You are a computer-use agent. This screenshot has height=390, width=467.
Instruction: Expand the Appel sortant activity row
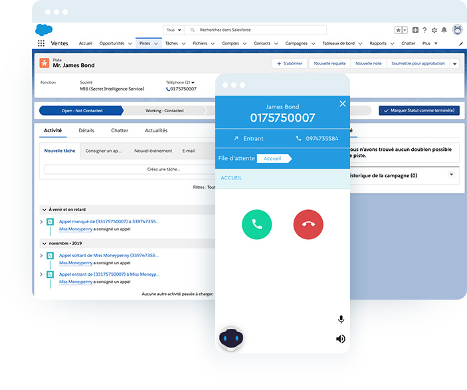coord(41,256)
